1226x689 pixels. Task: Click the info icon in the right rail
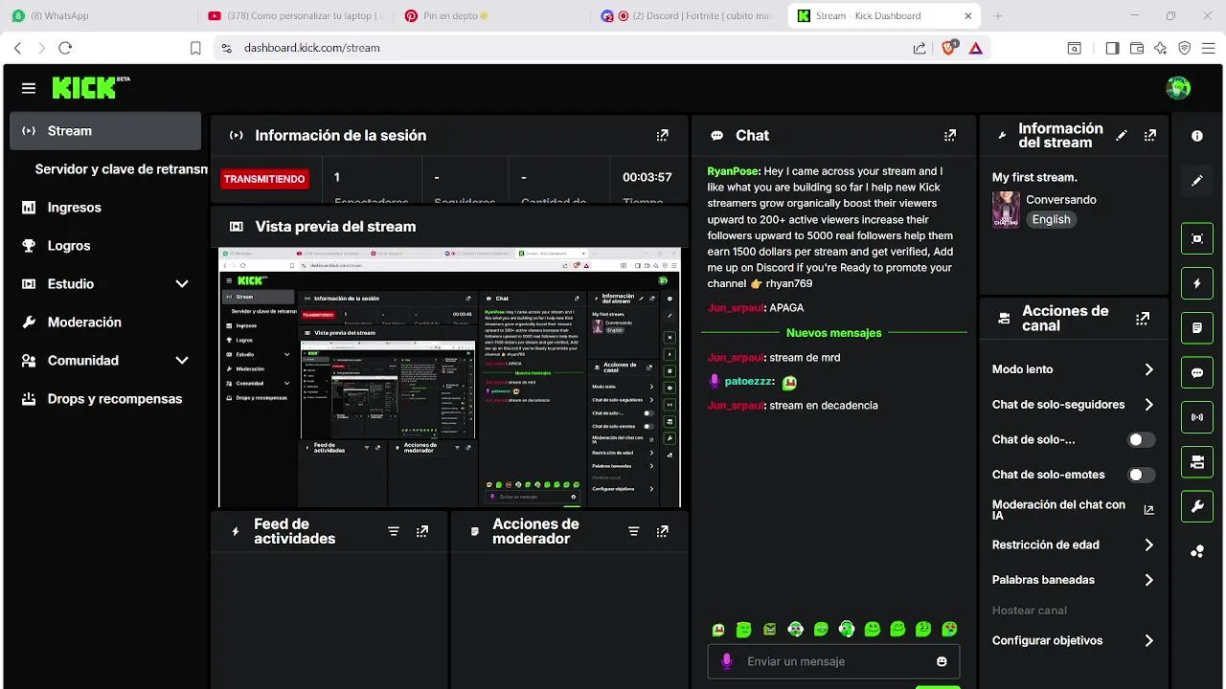coord(1197,136)
